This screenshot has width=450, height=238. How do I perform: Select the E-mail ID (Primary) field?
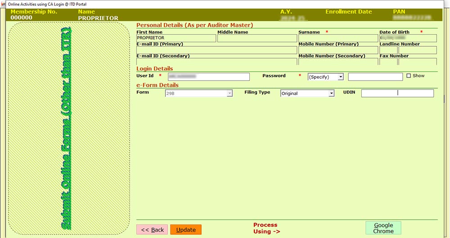pos(216,50)
